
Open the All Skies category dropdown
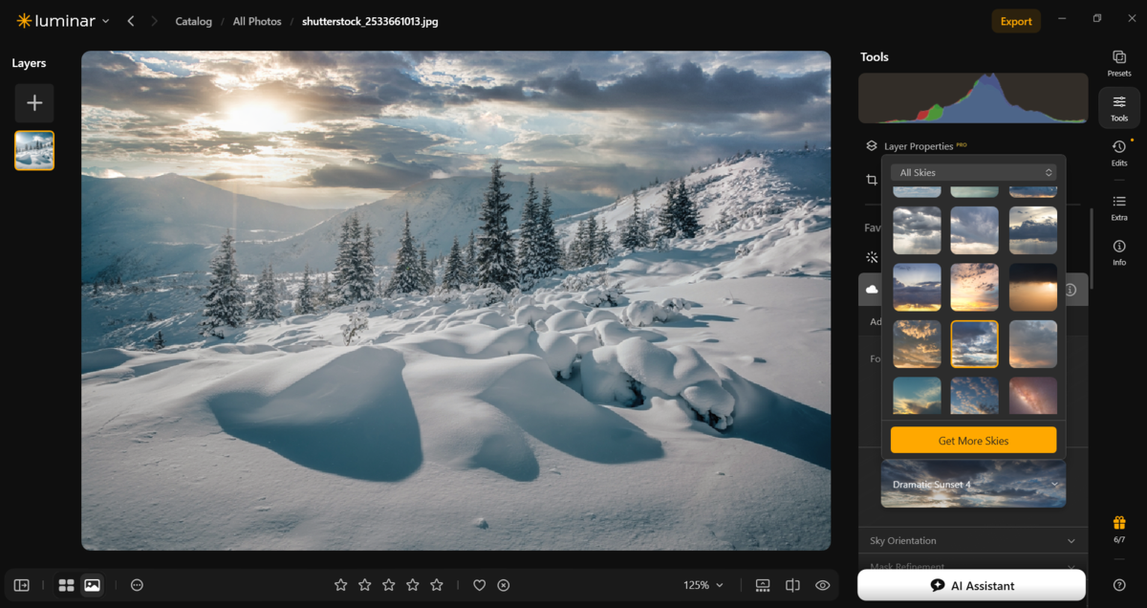[x=973, y=172]
